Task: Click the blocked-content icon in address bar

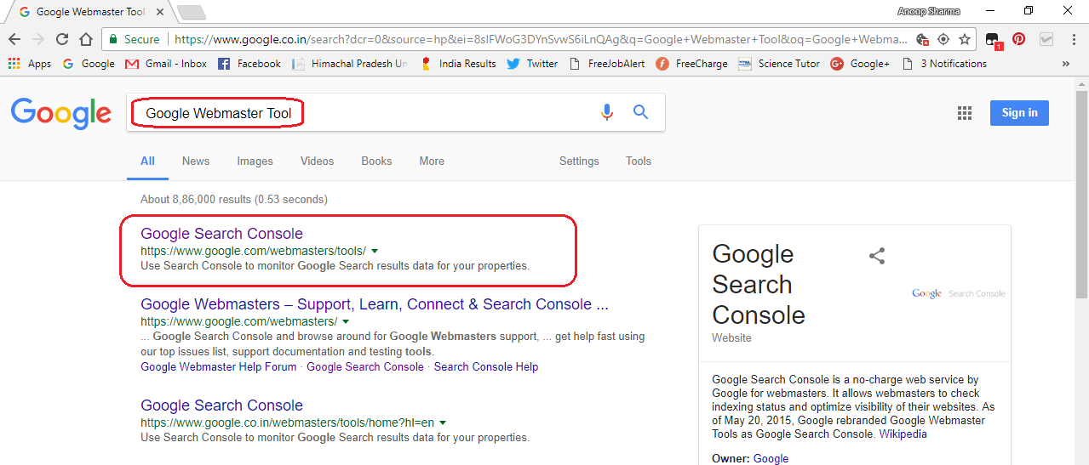Action: [x=922, y=39]
